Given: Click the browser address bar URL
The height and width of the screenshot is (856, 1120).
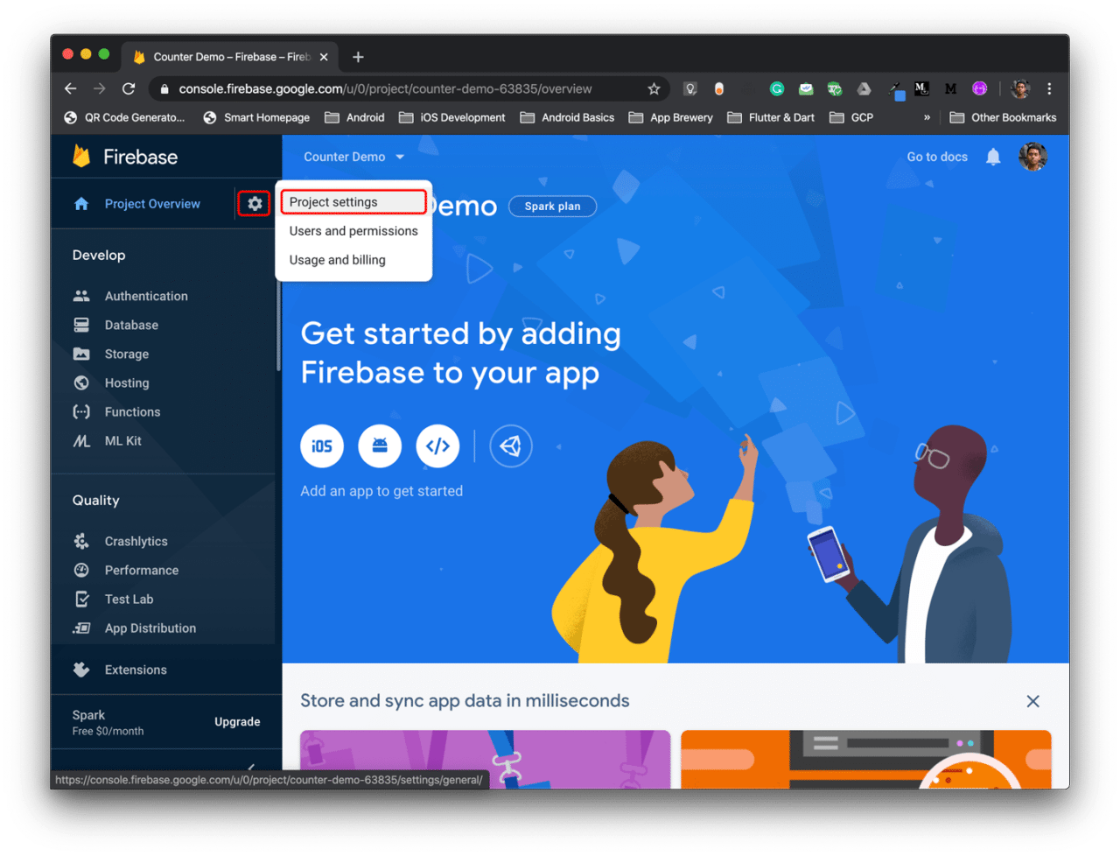Looking at the screenshot, I should (385, 88).
